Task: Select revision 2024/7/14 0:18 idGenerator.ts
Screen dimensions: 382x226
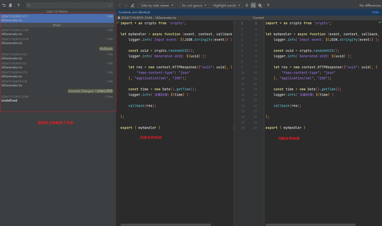Action: point(57,74)
